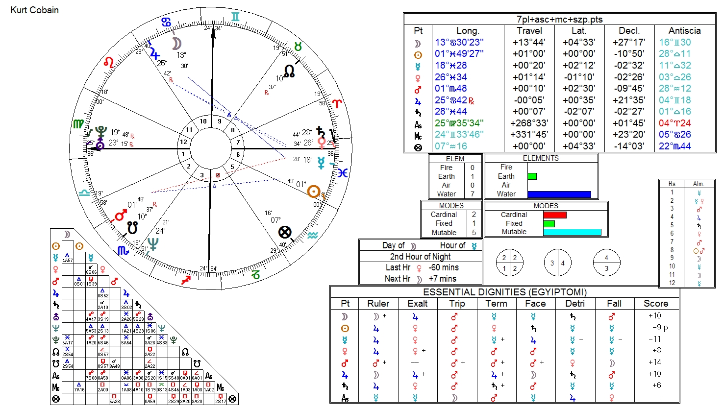The width and height of the screenshot is (724, 409).
Task: Click the Sagittarius arrow glyph on the wheel rim
Action: 186,280
